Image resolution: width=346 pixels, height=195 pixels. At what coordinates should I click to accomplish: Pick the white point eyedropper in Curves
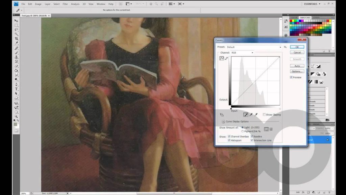(256, 114)
